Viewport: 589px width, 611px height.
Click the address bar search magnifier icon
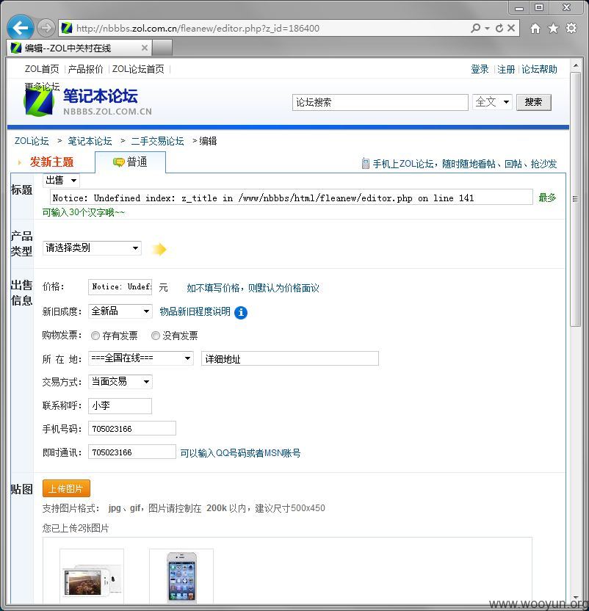(475, 28)
